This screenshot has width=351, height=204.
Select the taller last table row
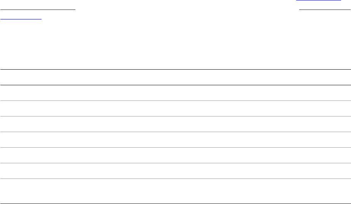[x=175, y=191]
